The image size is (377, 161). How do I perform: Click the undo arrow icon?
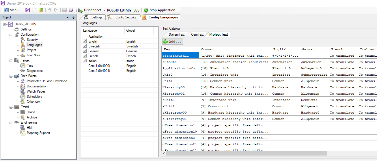tap(49, 10)
